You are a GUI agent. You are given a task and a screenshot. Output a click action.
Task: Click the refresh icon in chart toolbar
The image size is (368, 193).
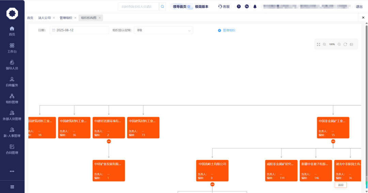tap(345, 45)
